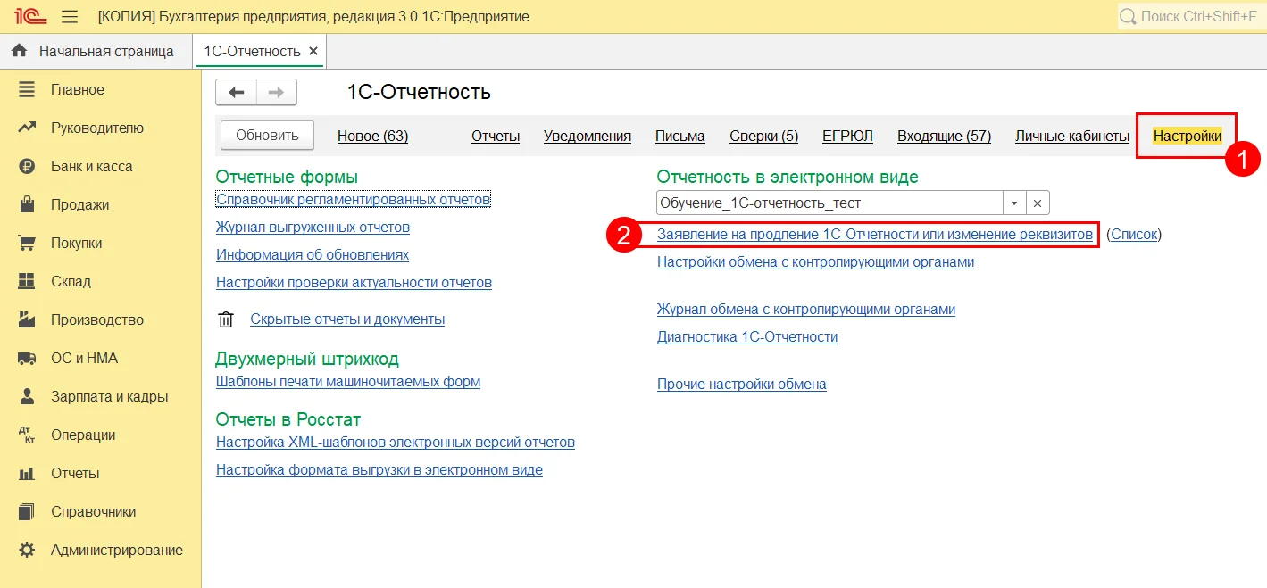Open Настройка формата выгрузки в электронном виде
This screenshot has height=588, width=1267.
point(379,469)
